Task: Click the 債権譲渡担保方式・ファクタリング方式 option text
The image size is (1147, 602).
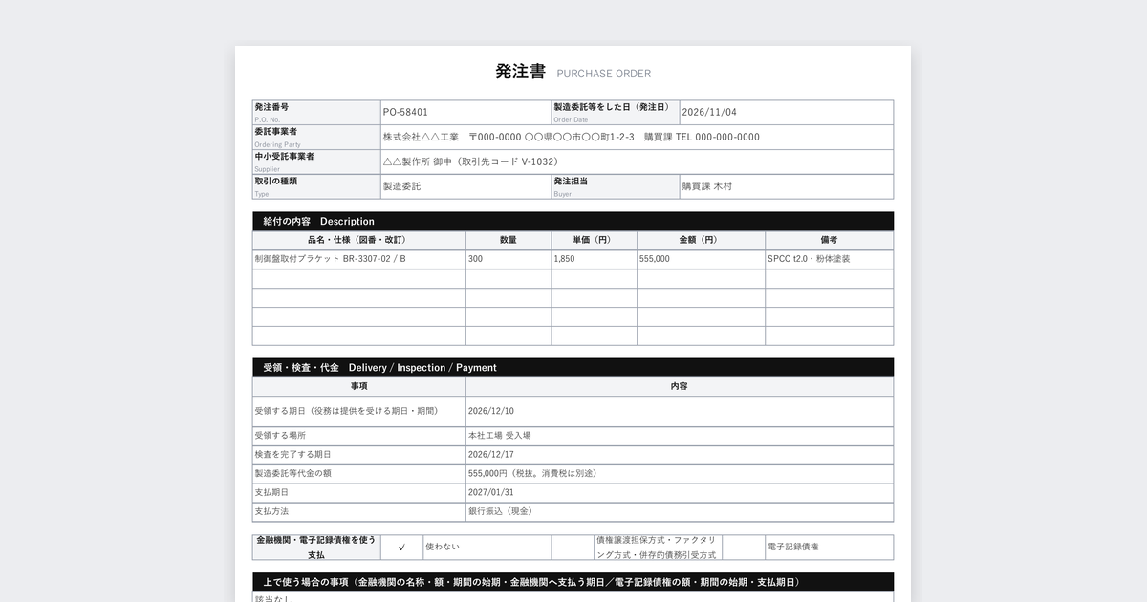Action: pyautogui.click(x=657, y=548)
